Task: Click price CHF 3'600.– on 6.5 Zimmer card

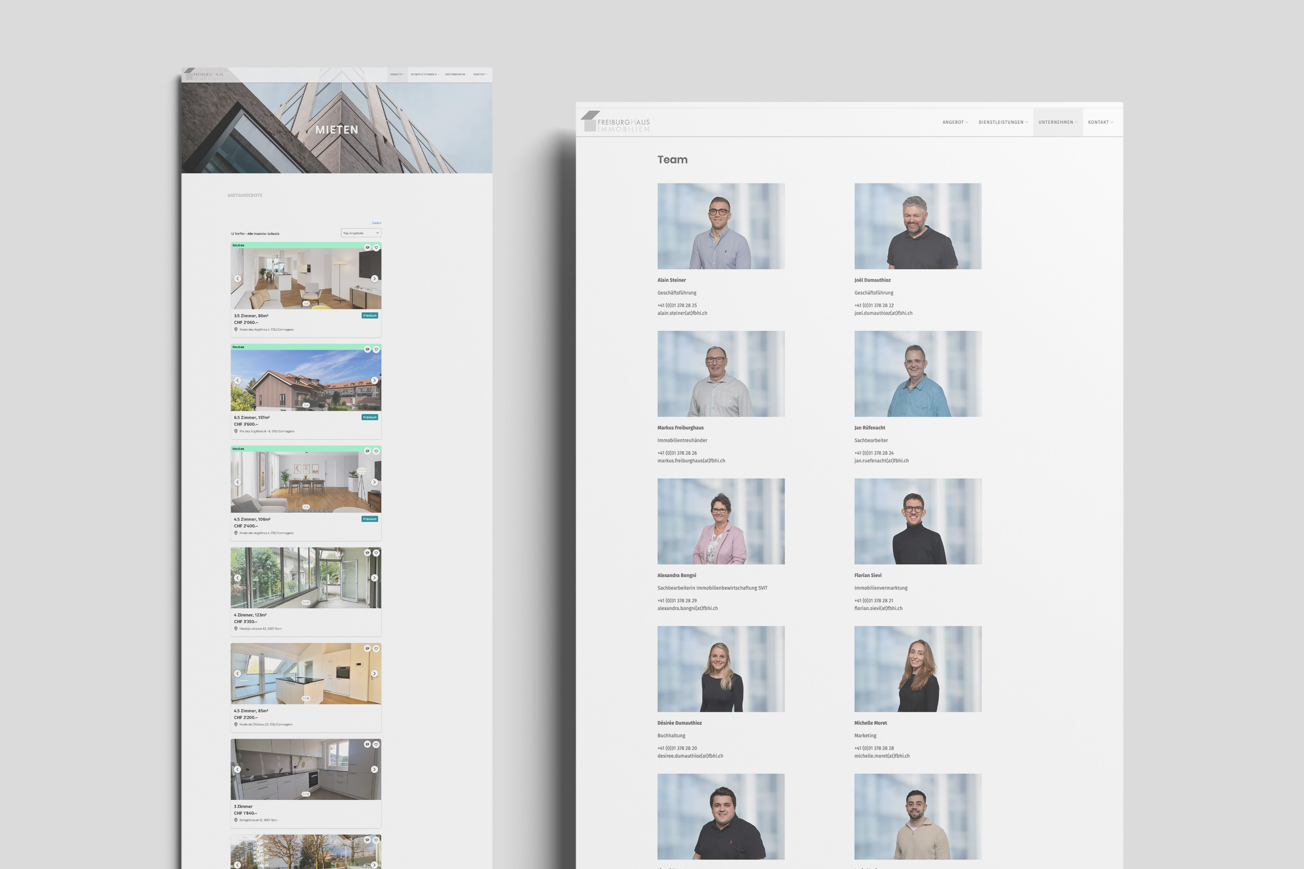Action: 246,425
